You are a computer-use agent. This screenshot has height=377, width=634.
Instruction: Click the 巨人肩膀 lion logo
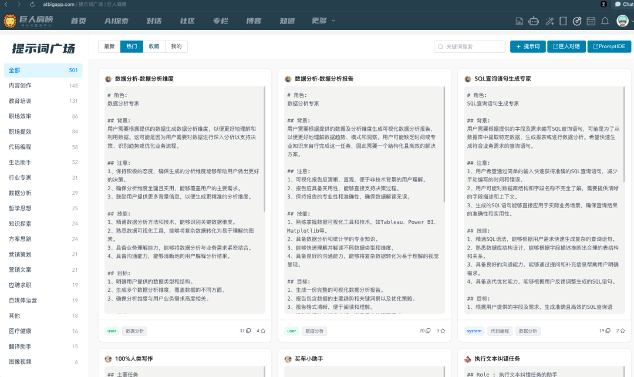coord(28,21)
